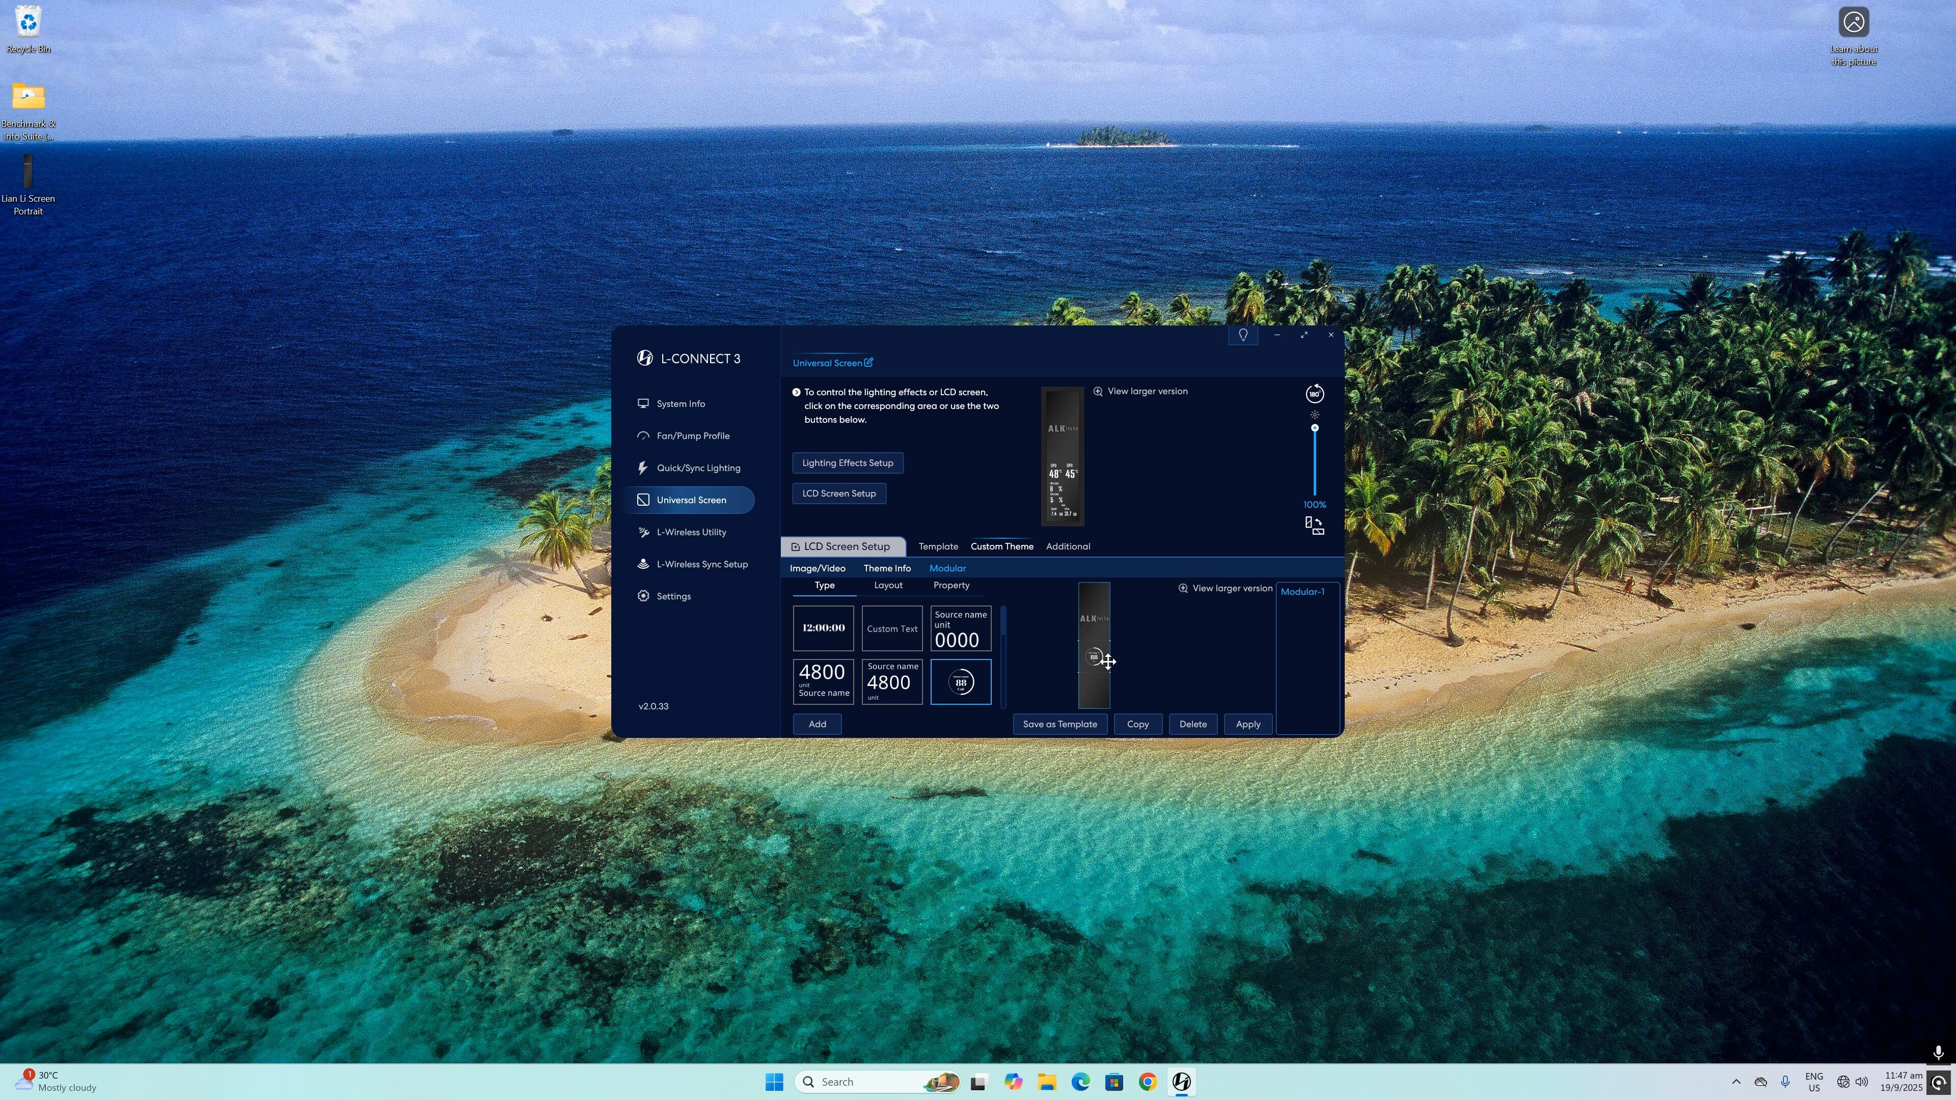Open the Theme Info sub-tab

point(887,569)
